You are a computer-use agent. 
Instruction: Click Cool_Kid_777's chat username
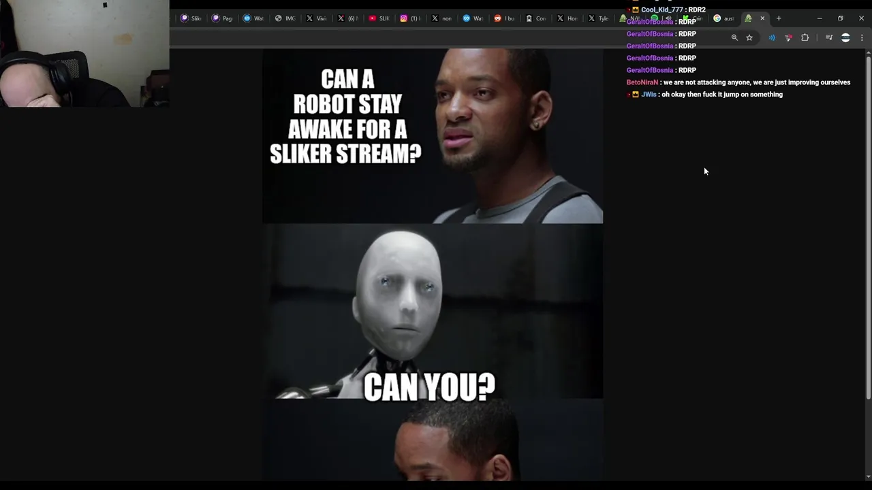(661, 10)
